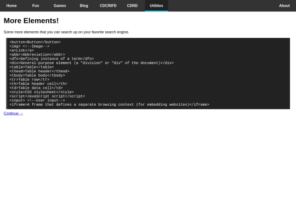Click the <input> User input comment line
This screenshot has width=296, height=222.
point(37,100)
